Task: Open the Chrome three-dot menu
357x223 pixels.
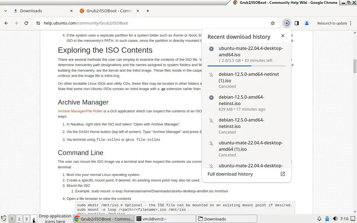Action: 350,23
